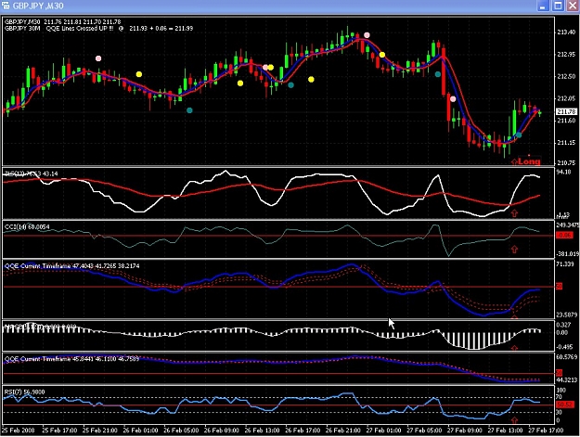Click price scale value 213.40
The width and height of the screenshot is (580, 437).
point(566,32)
